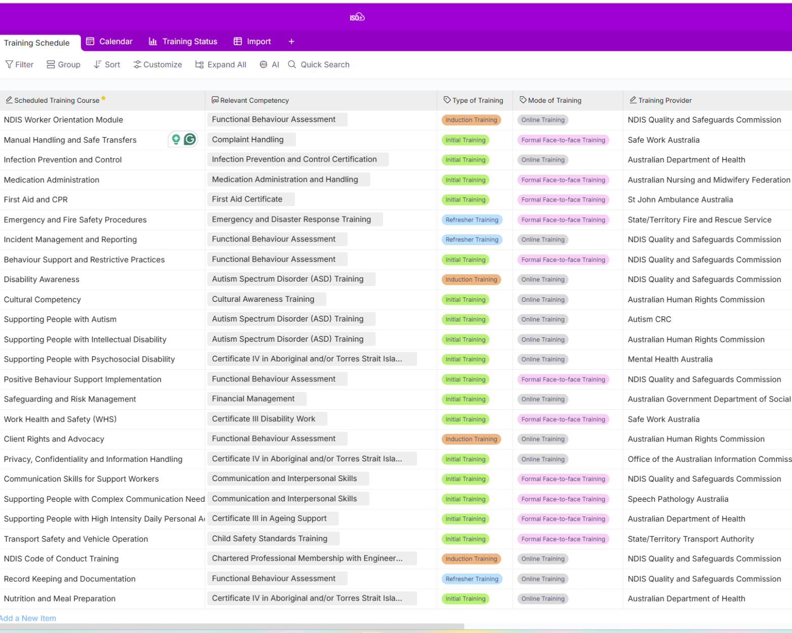Click the AI assistant icon

click(x=263, y=64)
